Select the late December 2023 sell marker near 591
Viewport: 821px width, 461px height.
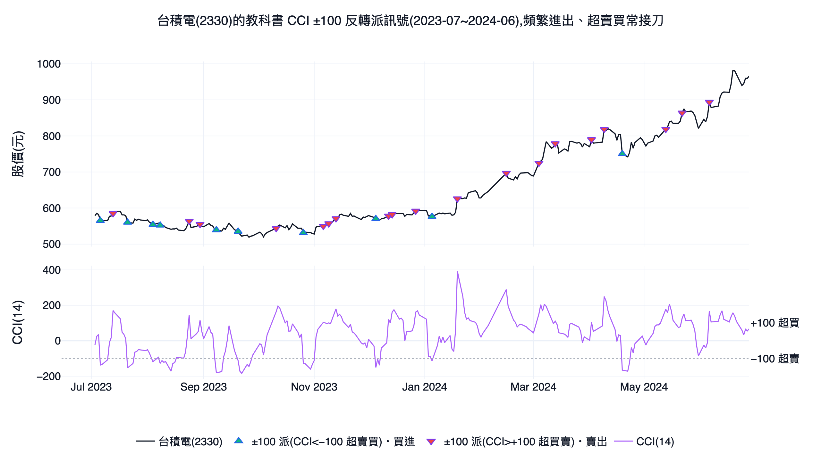pyautogui.click(x=416, y=212)
